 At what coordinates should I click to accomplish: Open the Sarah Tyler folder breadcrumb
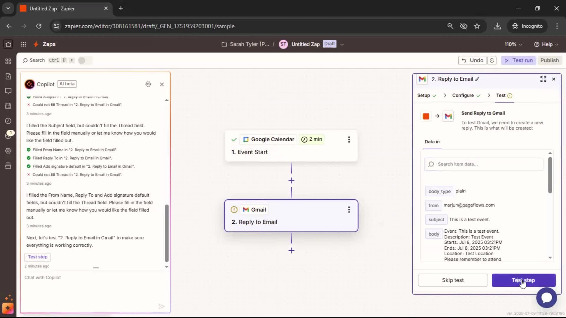(245, 44)
